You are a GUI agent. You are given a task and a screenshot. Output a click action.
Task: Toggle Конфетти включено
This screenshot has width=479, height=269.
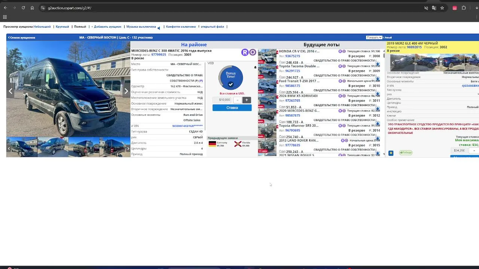click(181, 27)
